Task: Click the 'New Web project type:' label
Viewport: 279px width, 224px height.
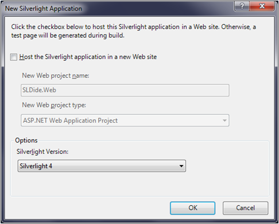Action: (x=54, y=105)
